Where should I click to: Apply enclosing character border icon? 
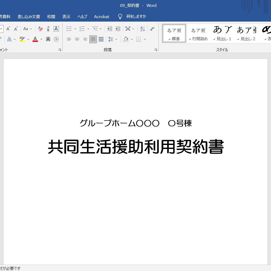click(x=56, y=29)
